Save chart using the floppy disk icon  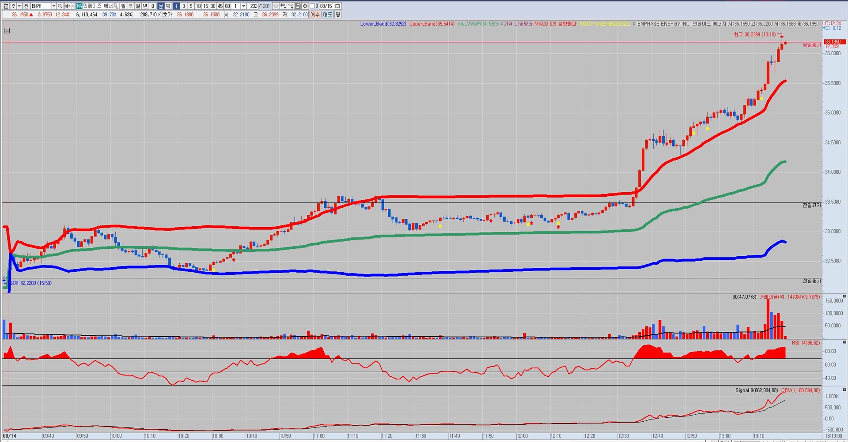pyautogui.click(x=298, y=6)
